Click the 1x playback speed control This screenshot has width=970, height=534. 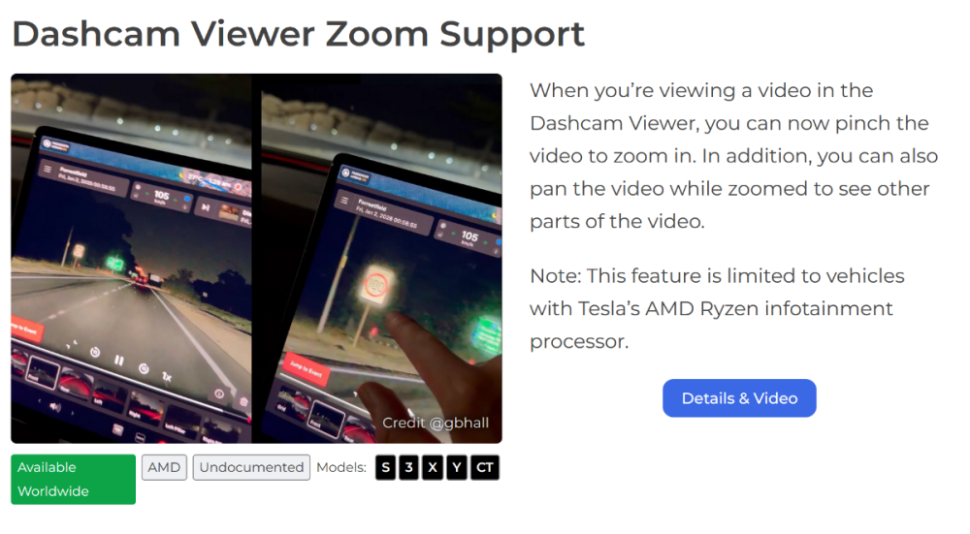coord(167,376)
